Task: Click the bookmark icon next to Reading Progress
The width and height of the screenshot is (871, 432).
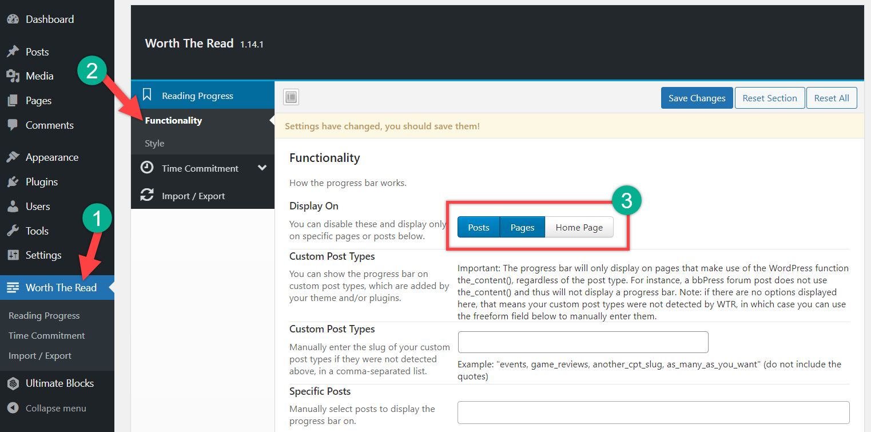Action: pos(148,95)
